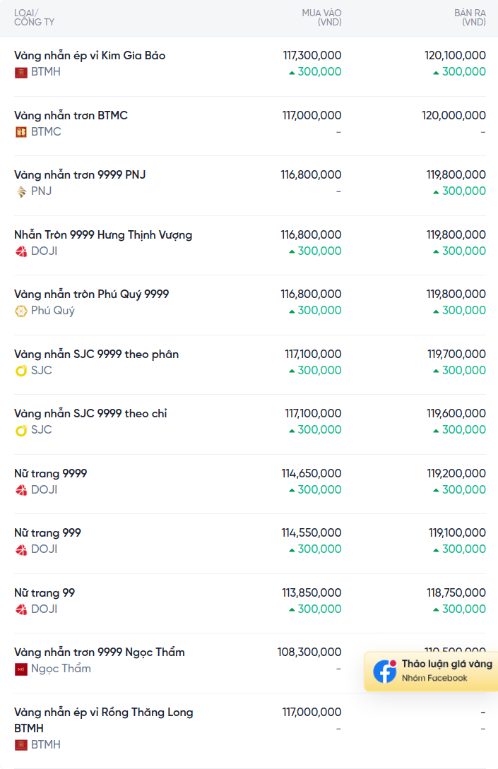Screen dimensions: 498x769
Task: Open Vàng nhẫn SJC 9999 theo chỉ
Action: 90,413
